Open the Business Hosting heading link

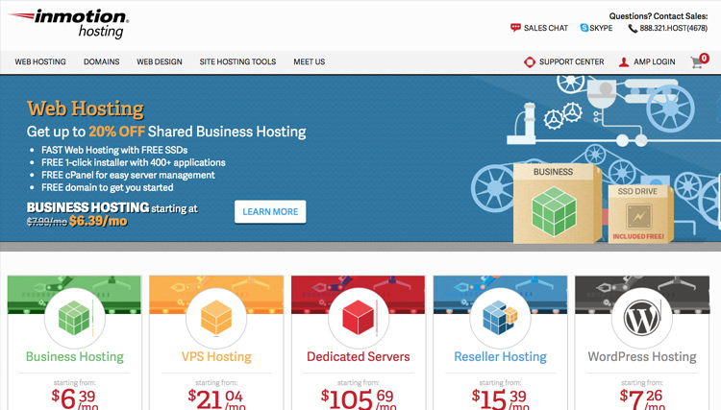click(74, 357)
